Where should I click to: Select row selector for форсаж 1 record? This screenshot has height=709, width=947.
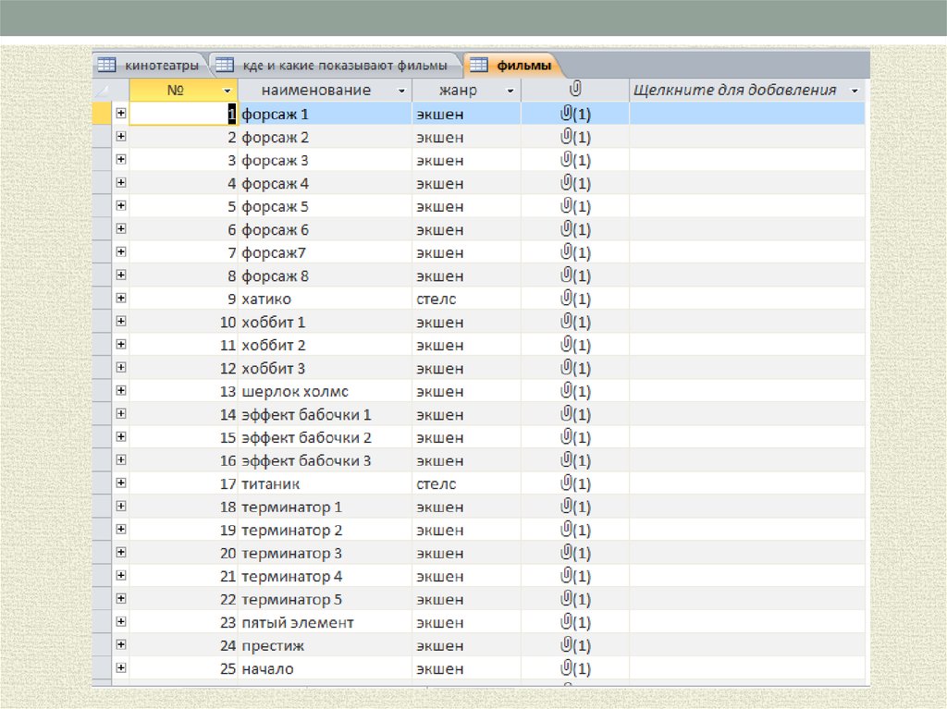[102, 113]
